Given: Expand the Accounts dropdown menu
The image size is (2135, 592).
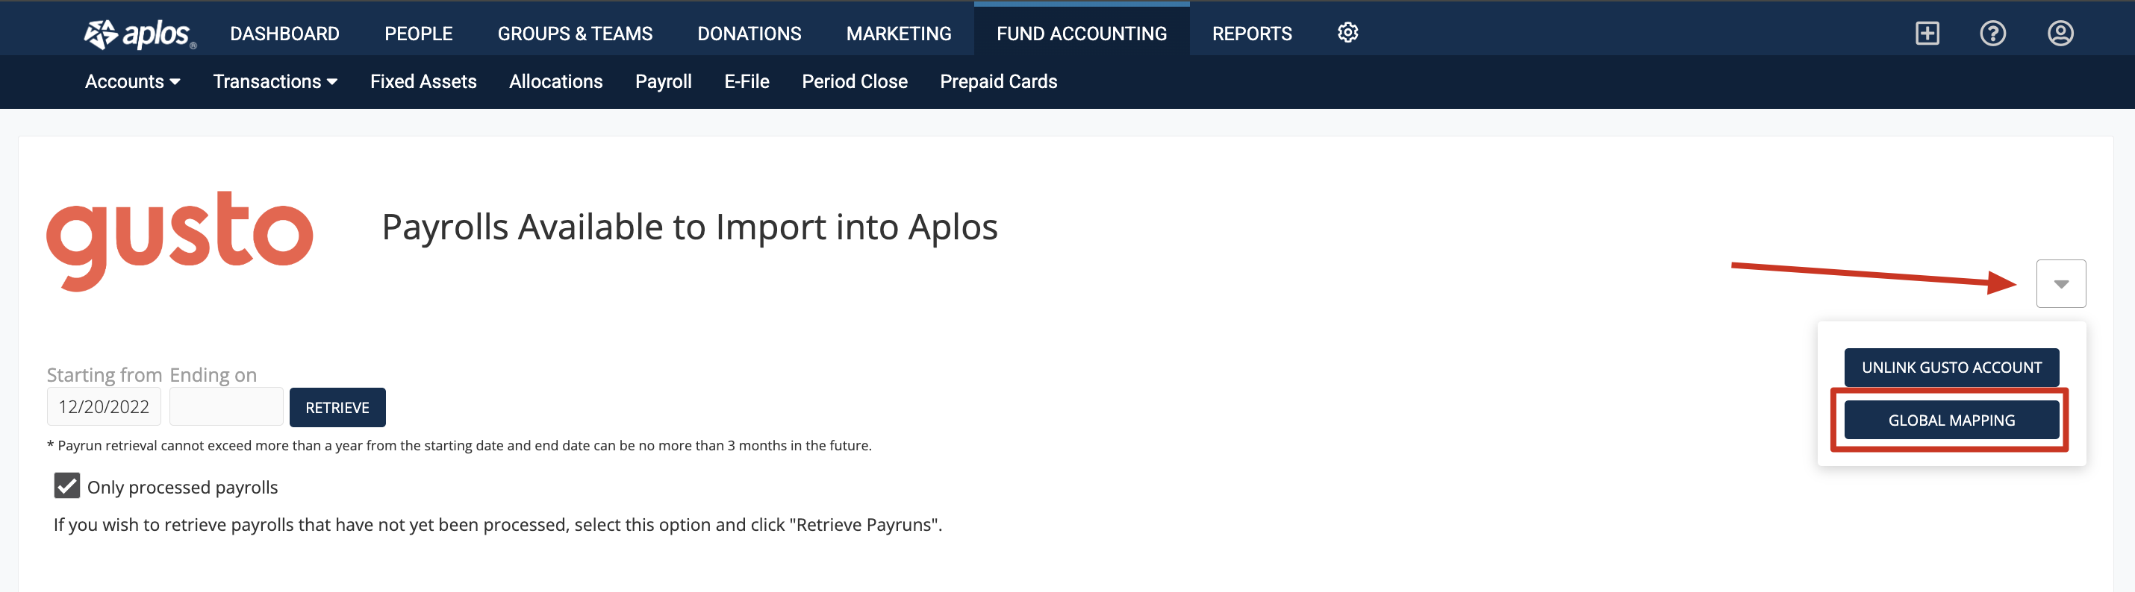Looking at the screenshot, I should click(x=133, y=81).
